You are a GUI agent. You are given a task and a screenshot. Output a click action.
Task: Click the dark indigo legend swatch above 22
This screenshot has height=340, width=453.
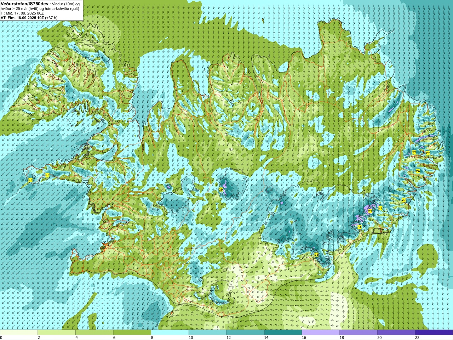[434, 333]
